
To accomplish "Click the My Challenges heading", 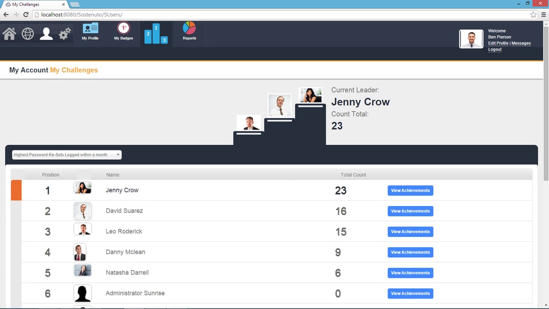I will point(74,70).
